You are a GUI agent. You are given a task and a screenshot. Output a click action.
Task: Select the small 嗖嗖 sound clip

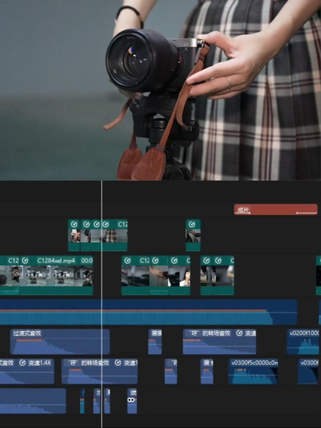tap(155, 342)
